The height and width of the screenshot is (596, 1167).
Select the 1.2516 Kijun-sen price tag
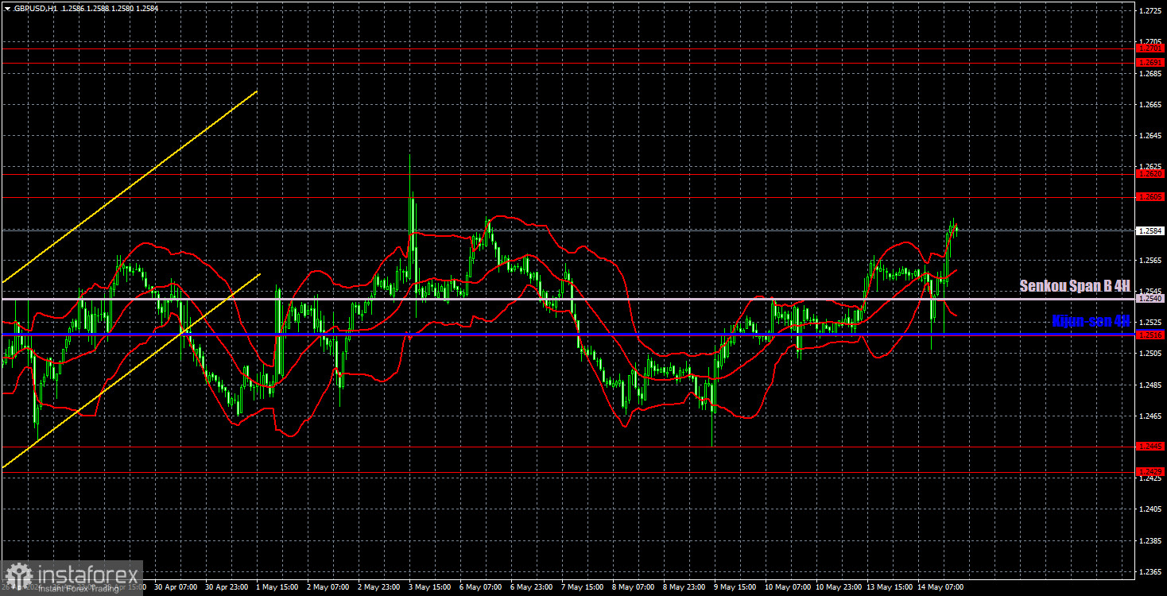(1150, 335)
